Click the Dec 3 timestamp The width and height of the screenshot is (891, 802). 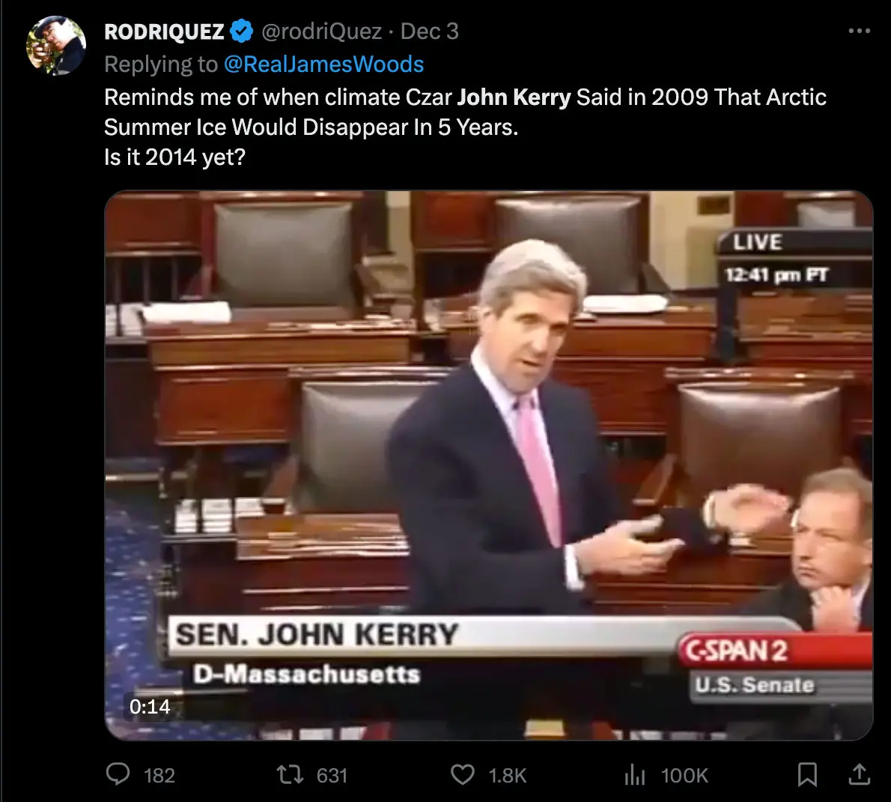(x=430, y=31)
